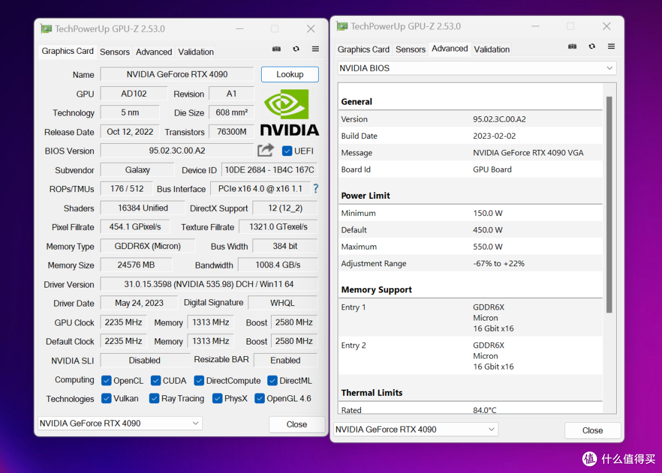Toggle the OpenCL checkbox
The image size is (662, 473).
(107, 381)
